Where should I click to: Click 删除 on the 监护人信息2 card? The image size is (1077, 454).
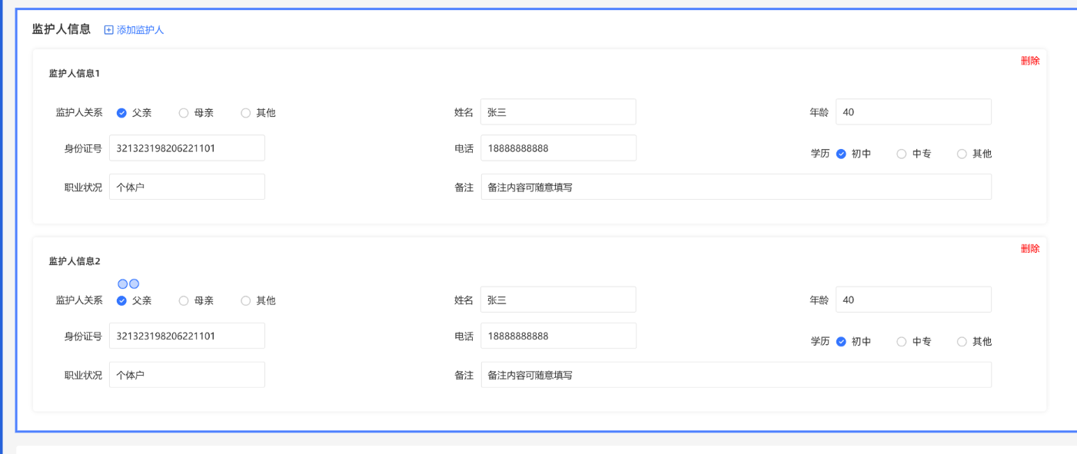1030,249
